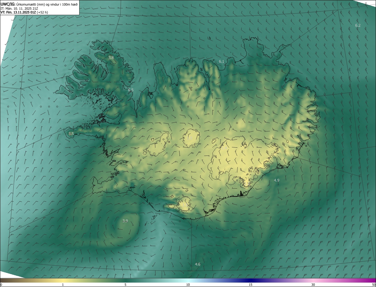This screenshot has width=376, height=287.
Task: Click the 0 tick label on the color scale
Action: point(1,285)
